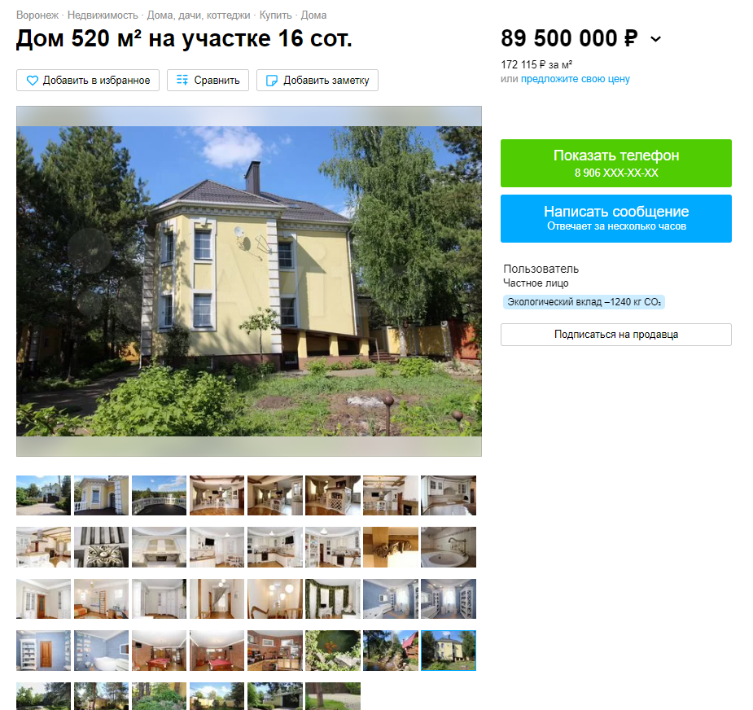Select the Купить breadcrumb link
This screenshot has height=710, width=753.
pyautogui.click(x=275, y=15)
